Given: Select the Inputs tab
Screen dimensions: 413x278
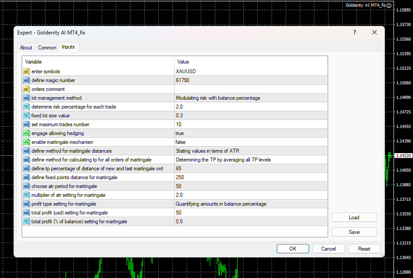Looking at the screenshot, I should 68,47.
